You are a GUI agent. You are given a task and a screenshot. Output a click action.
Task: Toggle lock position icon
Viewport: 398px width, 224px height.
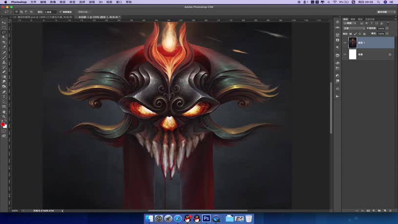[360, 34]
